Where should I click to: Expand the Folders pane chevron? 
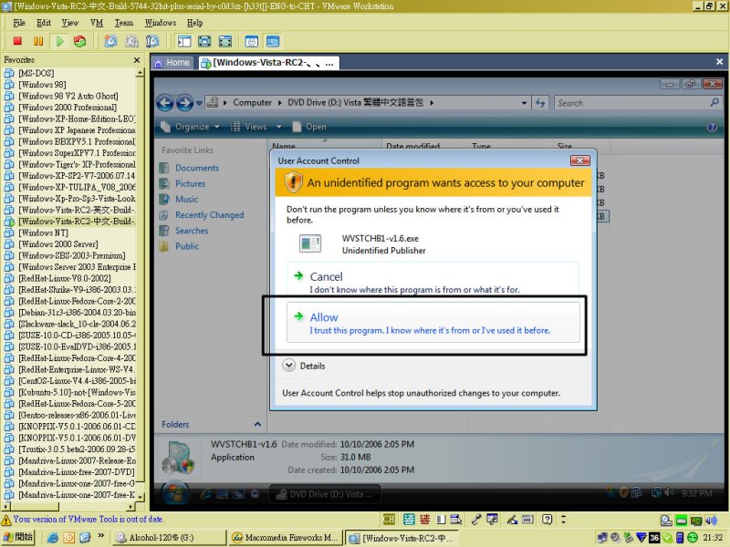[257, 424]
